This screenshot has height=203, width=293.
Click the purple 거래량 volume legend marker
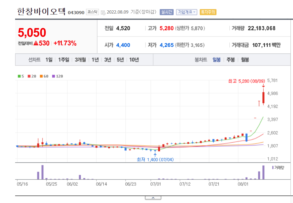273,167
